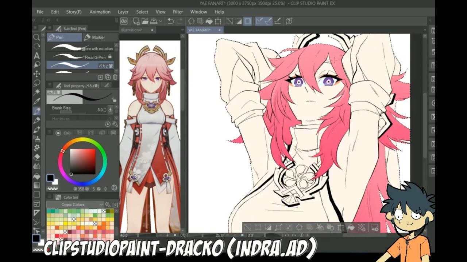Click the Fill icon in the command bar
Viewport: 467px width, 262px height.
click(x=209, y=21)
